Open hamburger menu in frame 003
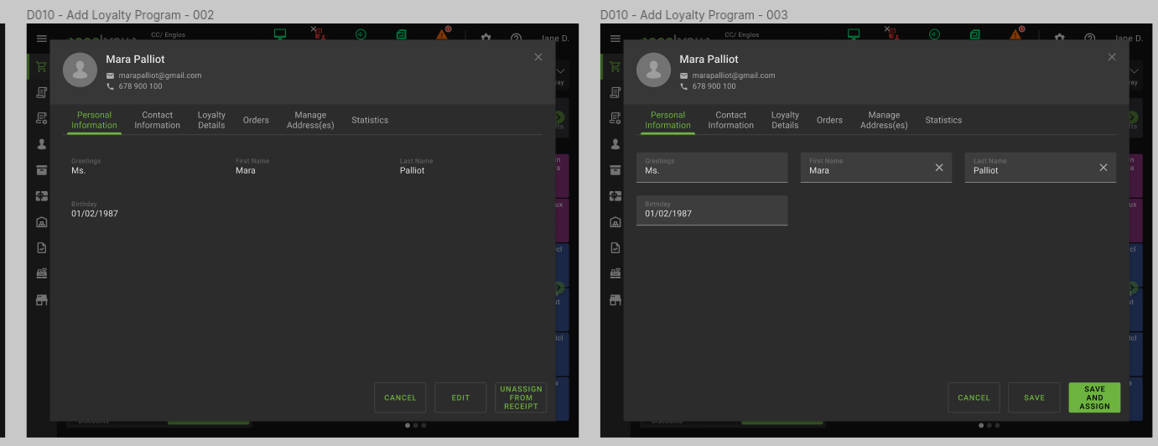This screenshot has height=446, width=1158. pos(615,39)
